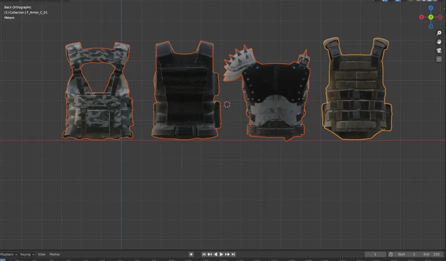Click the green Y axis gizmo ball
Screen dimensions: 446x261
431,17
